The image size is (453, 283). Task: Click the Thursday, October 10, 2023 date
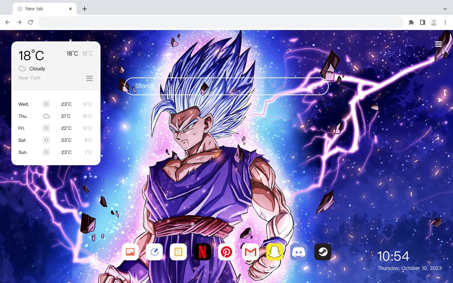pos(409,268)
